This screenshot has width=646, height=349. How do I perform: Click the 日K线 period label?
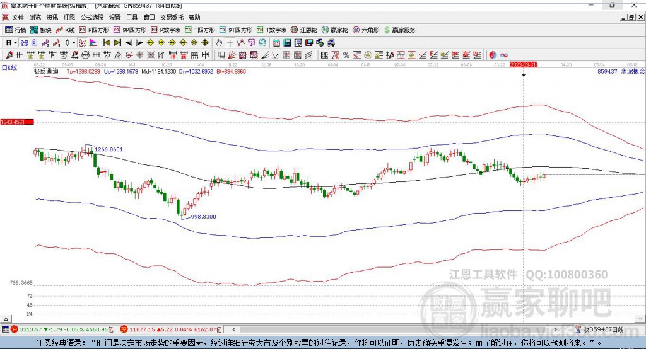pyautogui.click(x=9, y=67)
